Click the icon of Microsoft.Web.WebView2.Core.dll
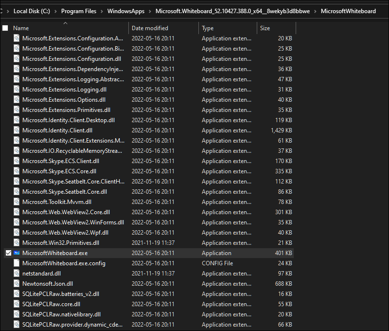The height and width of the screenshot is (331, 389). click(17, 212)
